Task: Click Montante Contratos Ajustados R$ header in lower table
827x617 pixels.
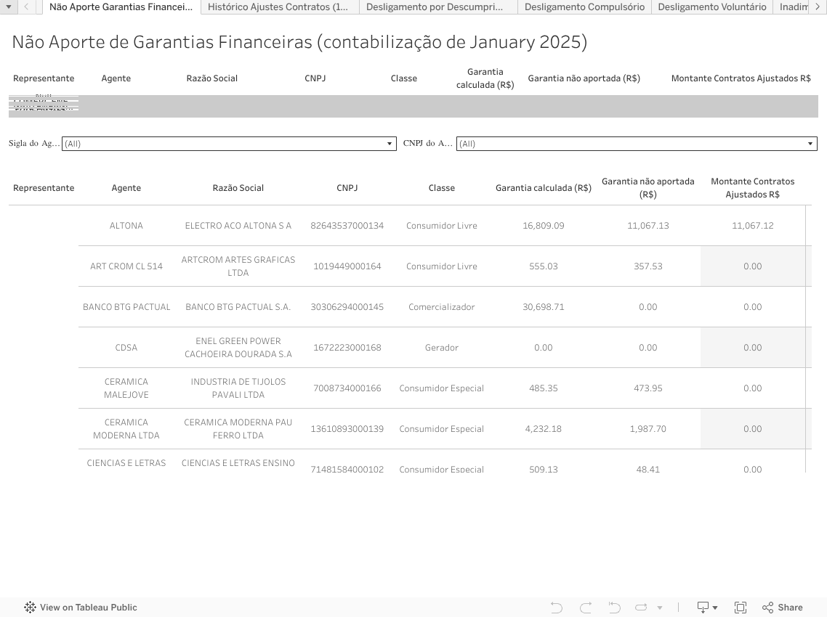Action: [753, 187]
